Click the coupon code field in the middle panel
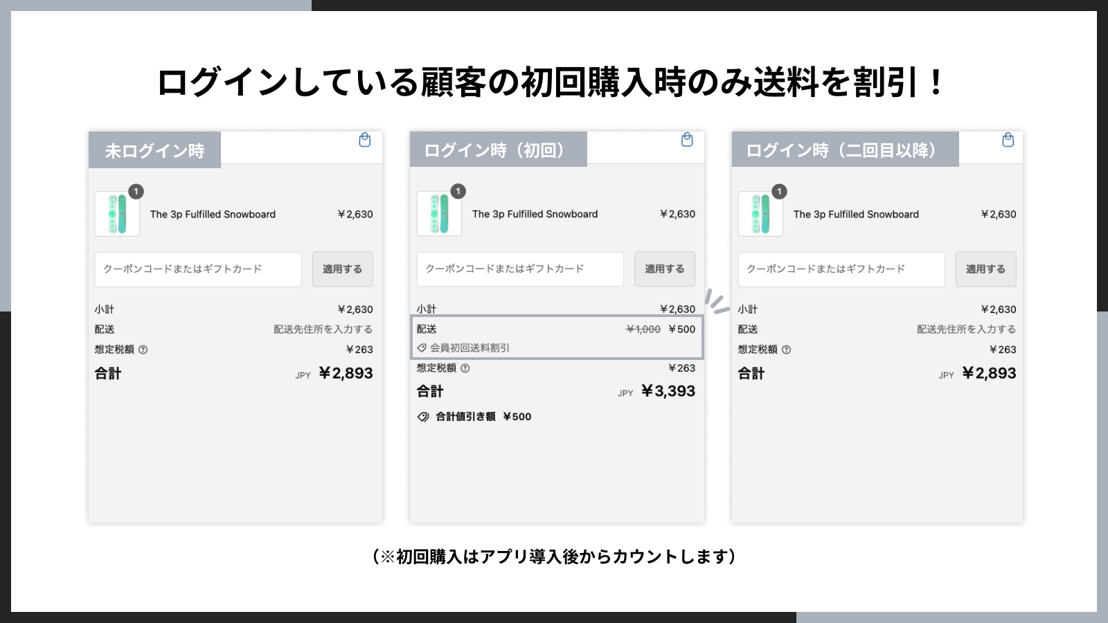This screenshot has width=1108, height=623. pos(520,269)
